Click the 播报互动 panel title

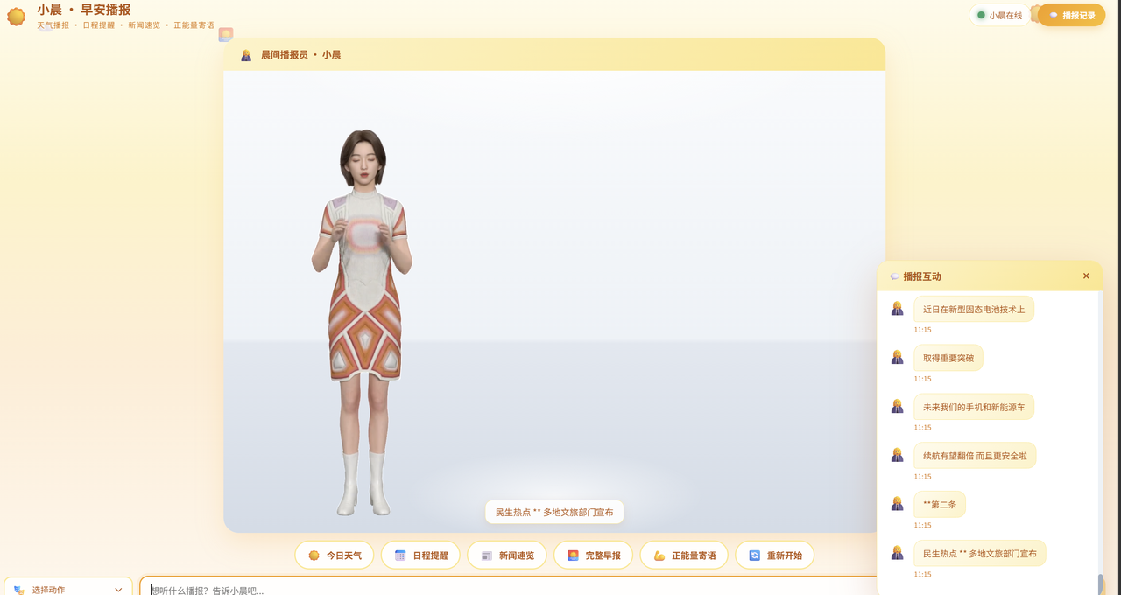922,276
